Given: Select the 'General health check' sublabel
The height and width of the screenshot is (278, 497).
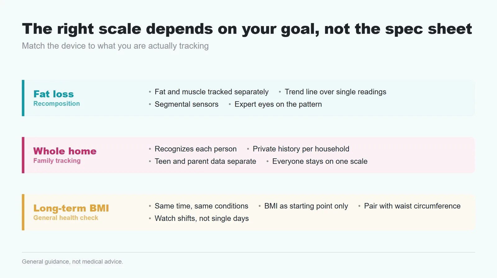Looking at the screenshot, I should click(x=66, y=218).
